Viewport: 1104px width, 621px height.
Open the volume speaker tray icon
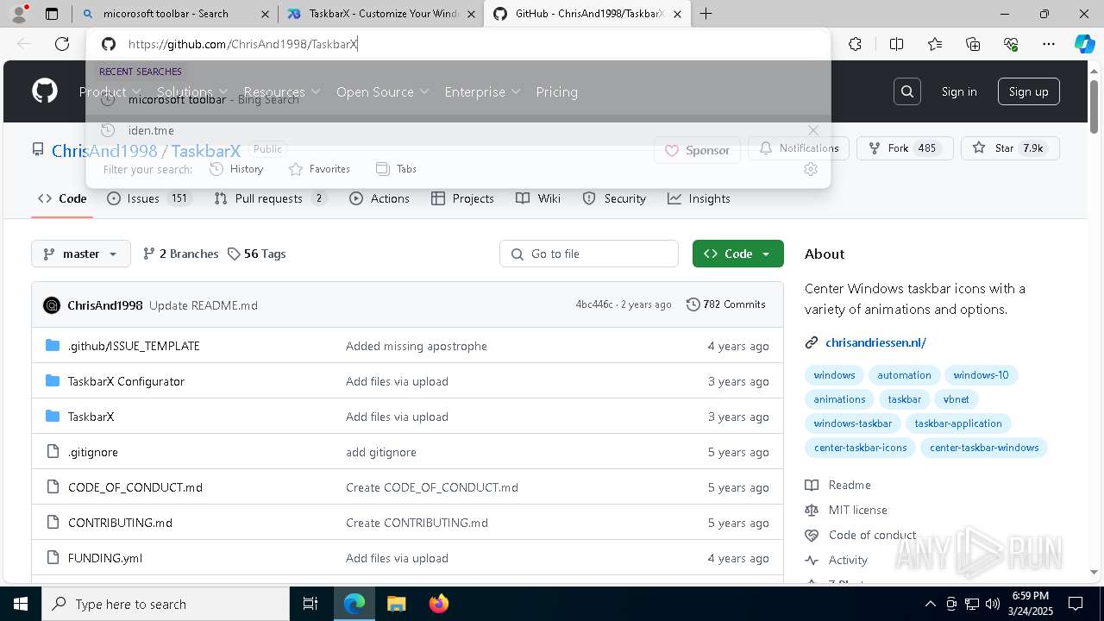coord(993,604)
